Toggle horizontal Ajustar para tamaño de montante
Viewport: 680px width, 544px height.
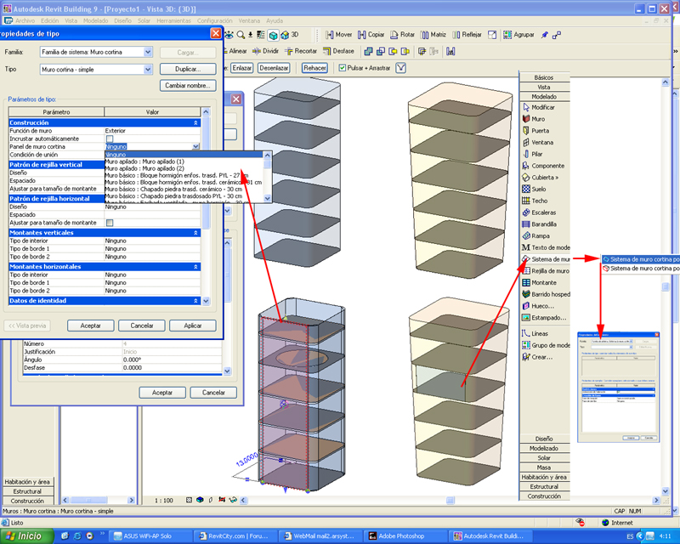[x=110, y=223]
